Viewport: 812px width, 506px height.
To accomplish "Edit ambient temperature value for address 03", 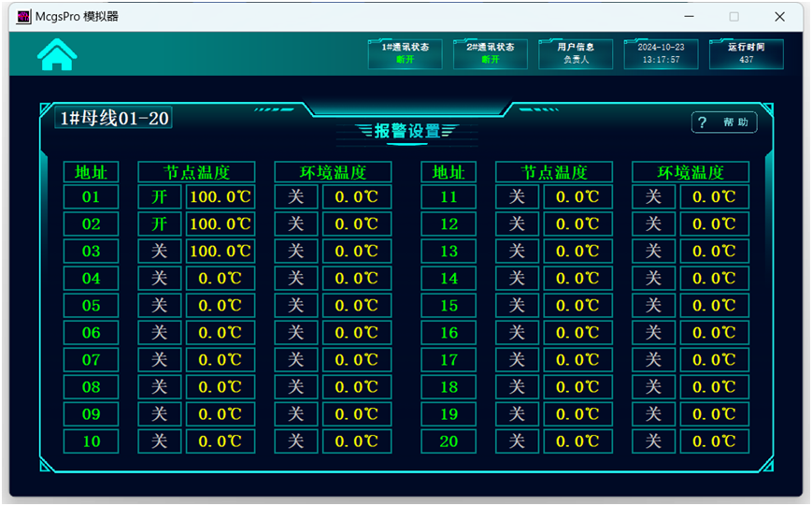I will point(357,251).
